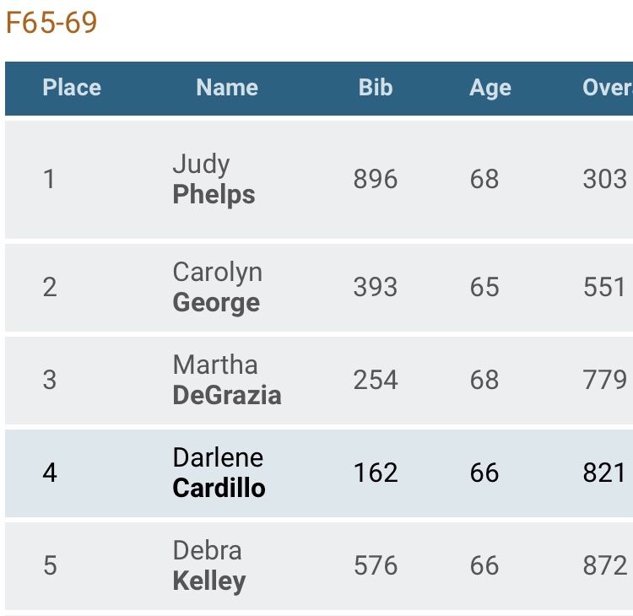Select bib number 576
This screenshot has height=616, width=633.
376,565
